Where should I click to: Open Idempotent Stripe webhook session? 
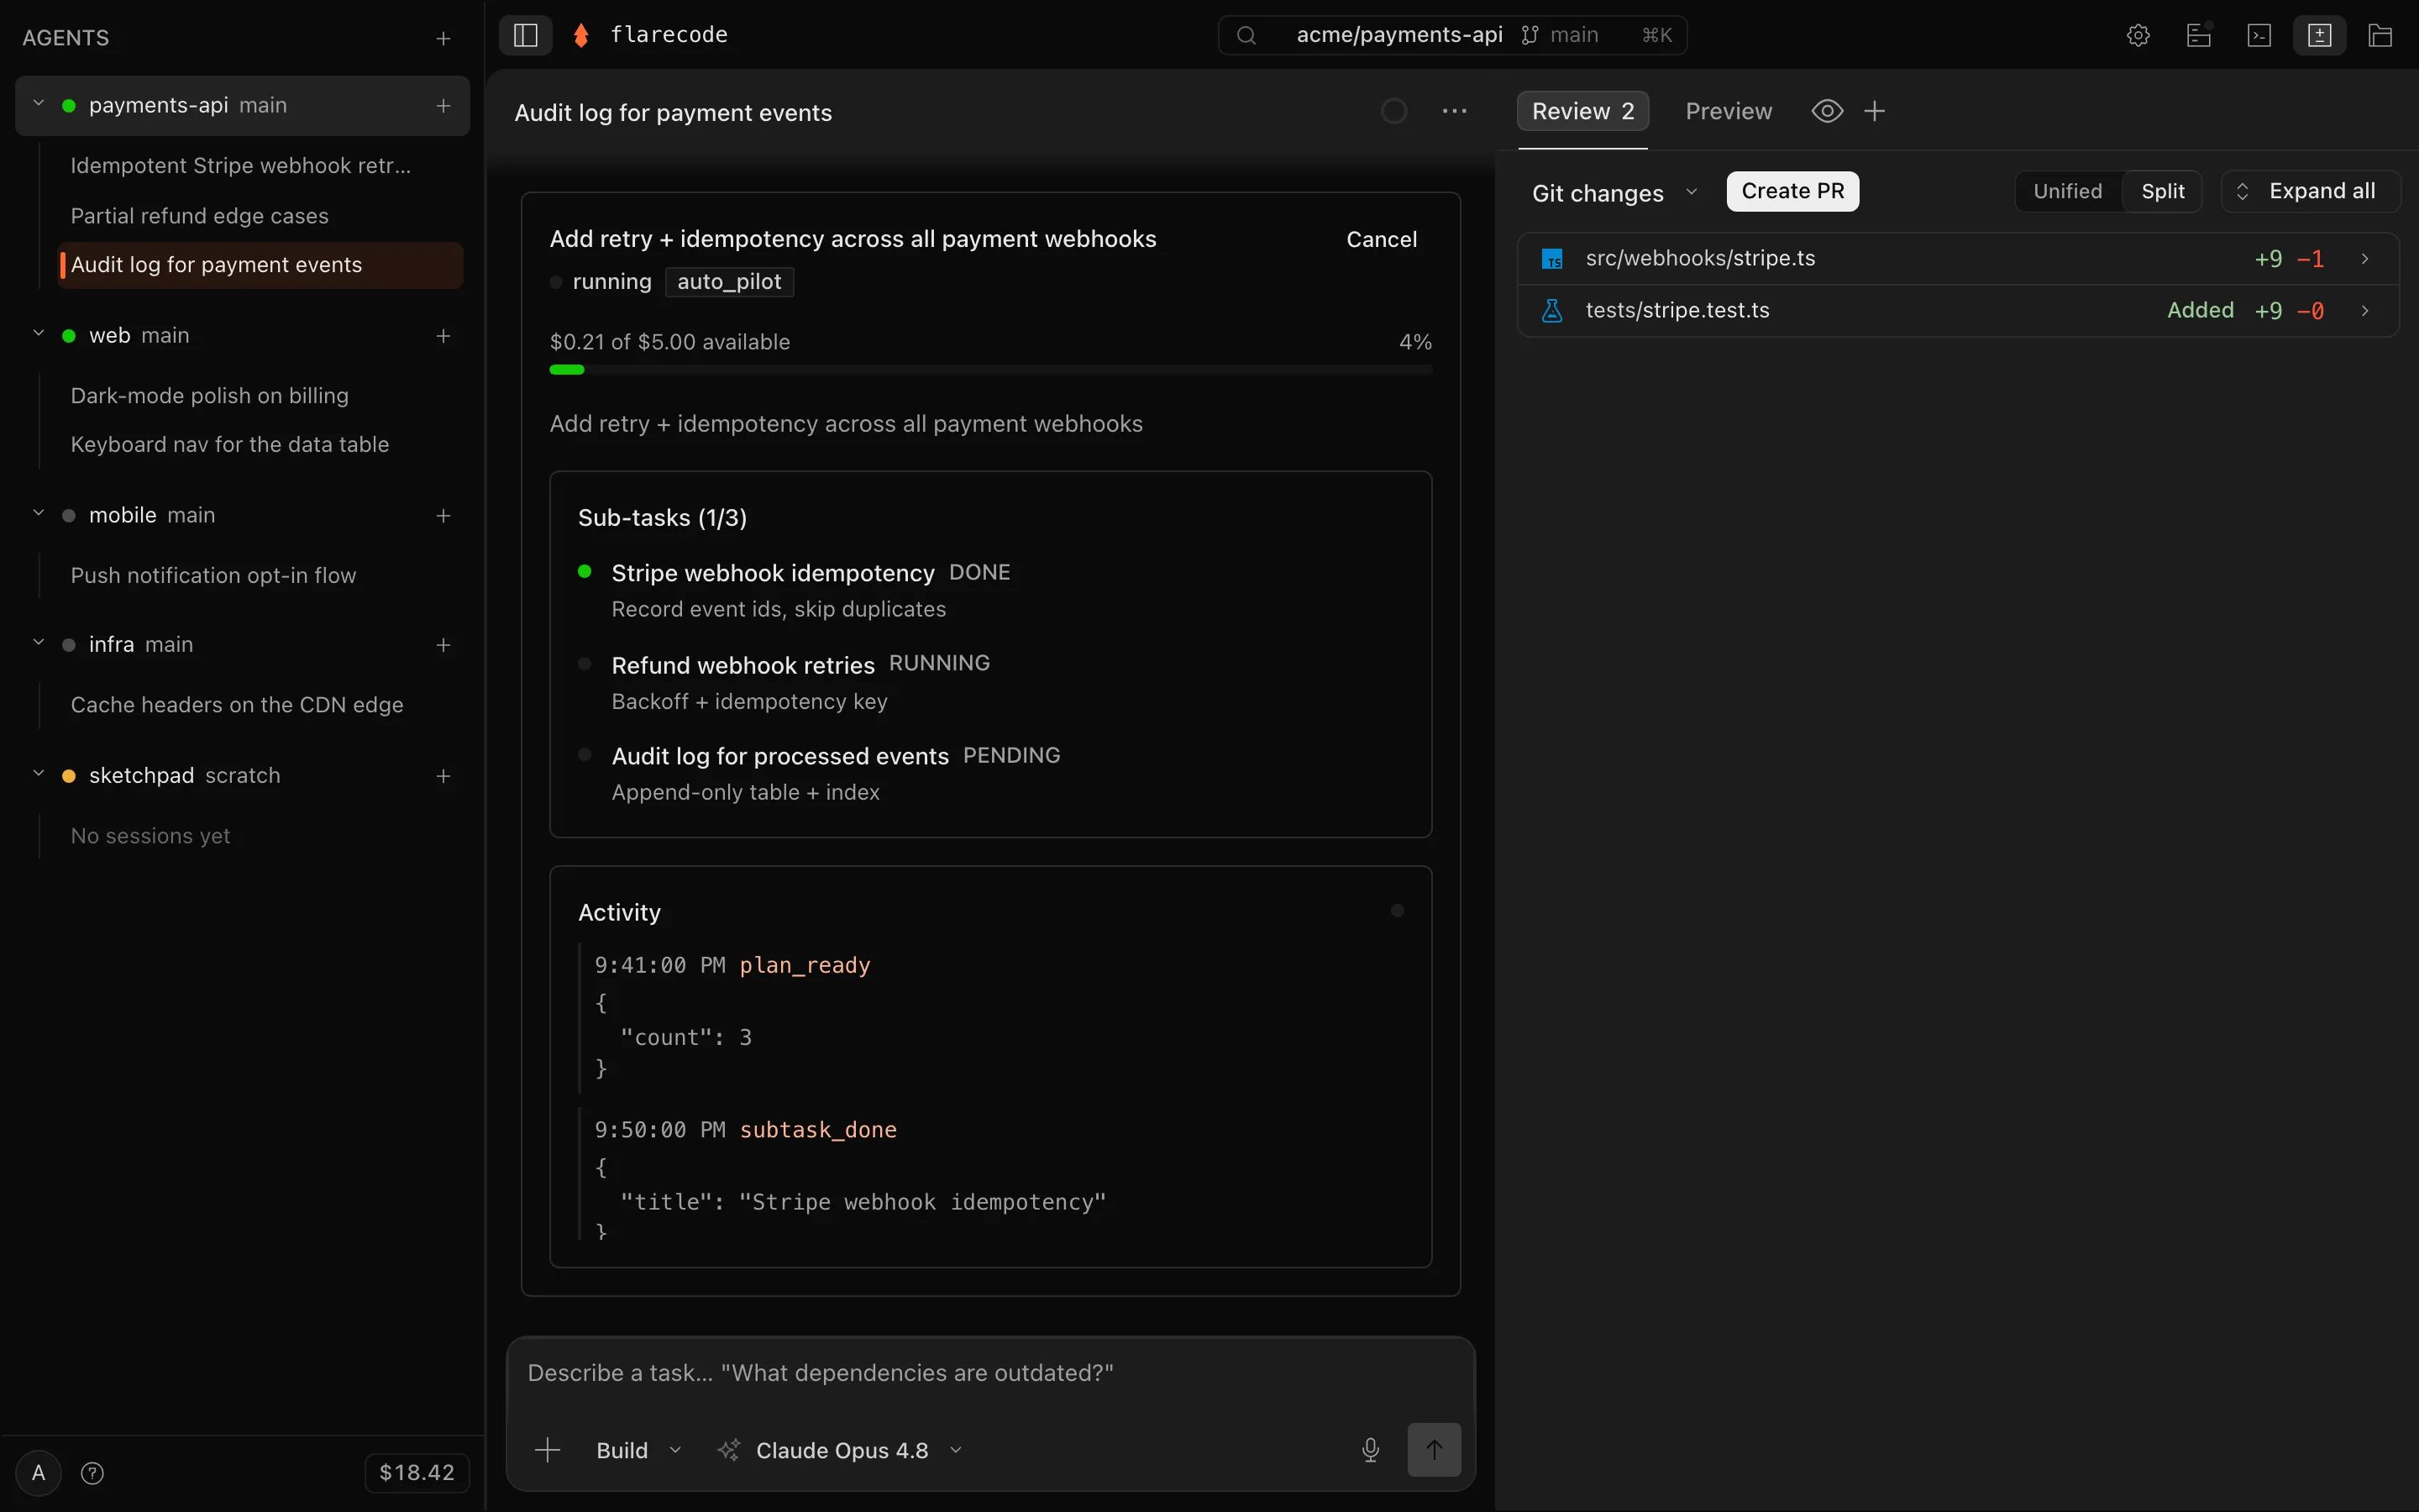260,166
